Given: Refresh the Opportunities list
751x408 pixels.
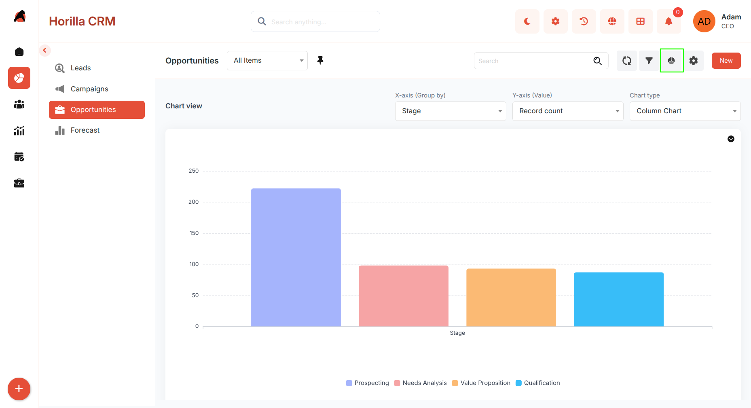Looking at the screenshot, I should click(x=627, y=61).
